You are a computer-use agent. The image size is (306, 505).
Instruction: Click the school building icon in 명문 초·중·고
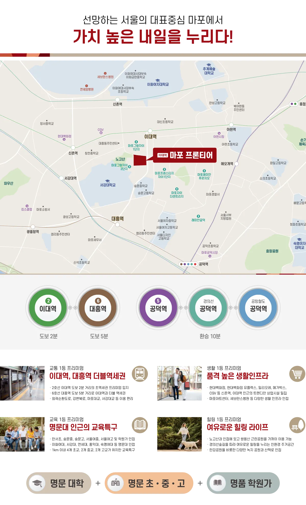(x=116, y=483)
